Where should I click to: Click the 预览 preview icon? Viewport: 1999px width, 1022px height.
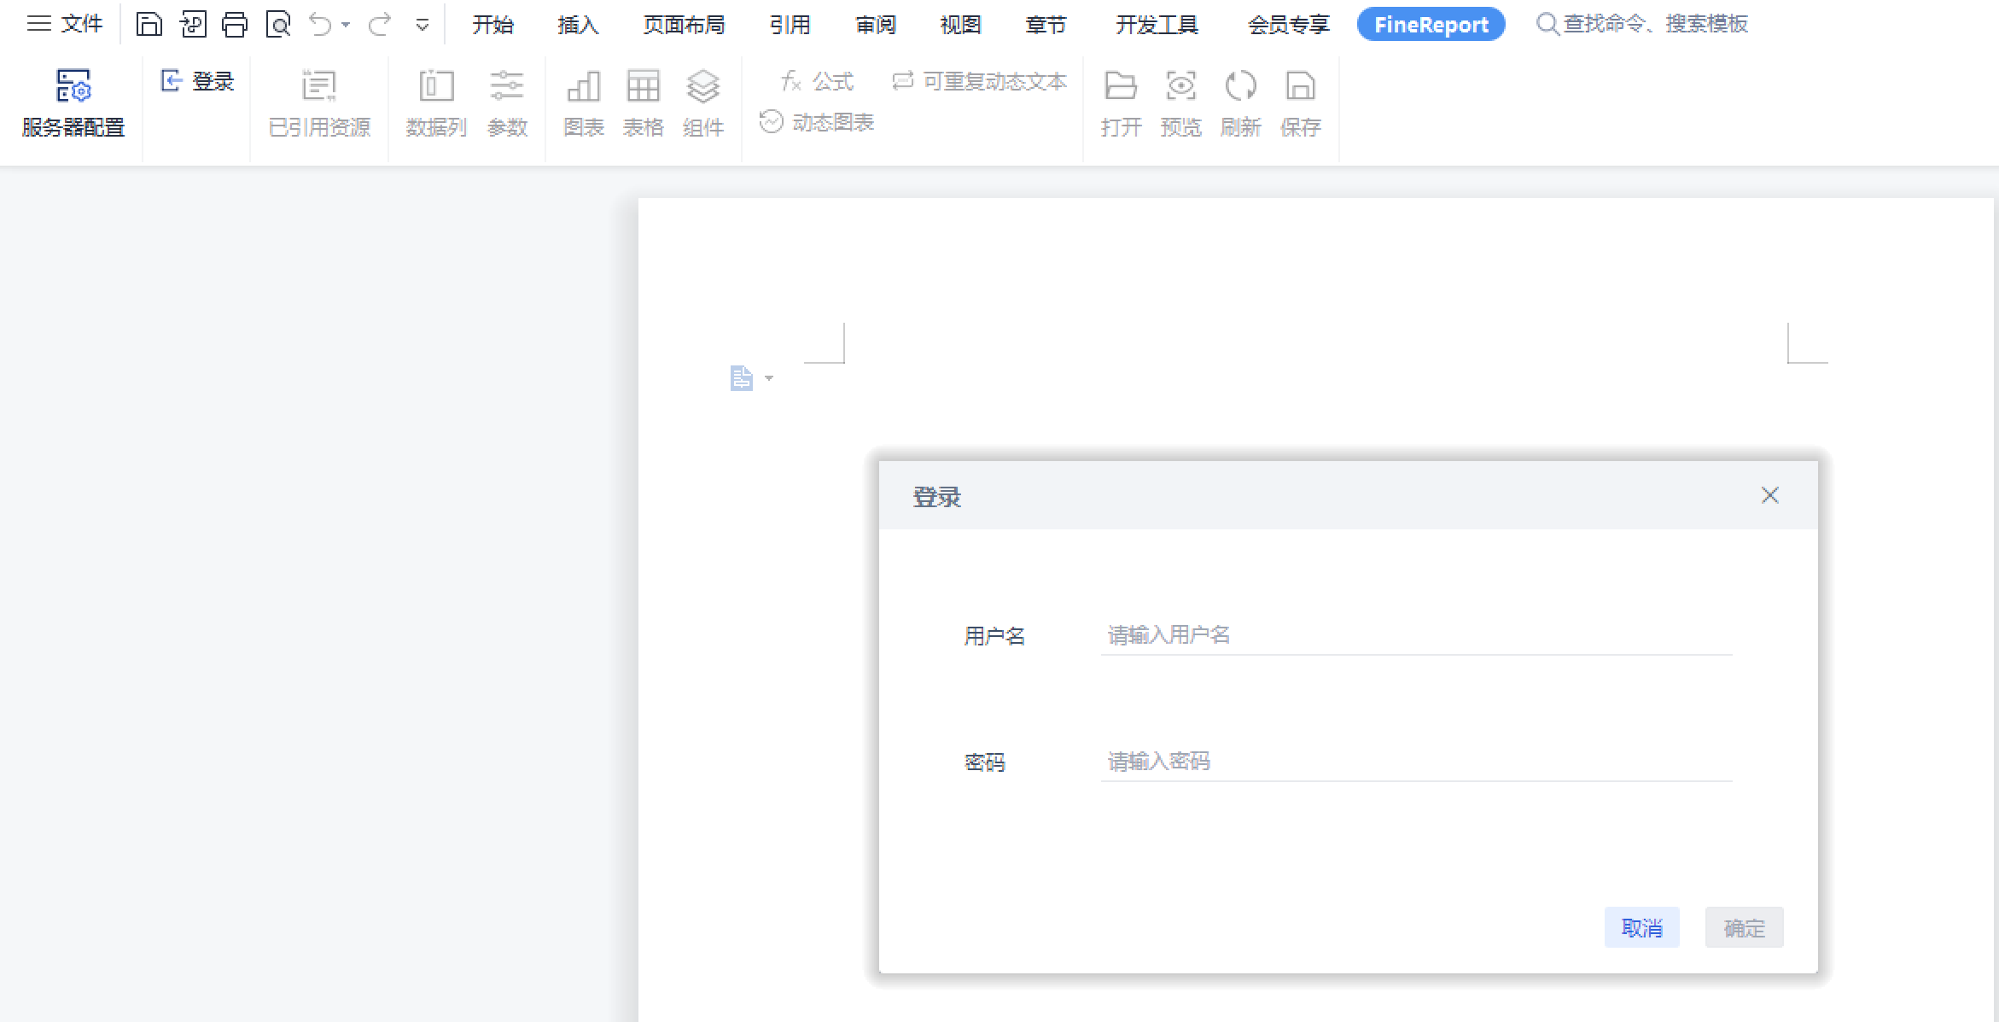(1181, 86)
